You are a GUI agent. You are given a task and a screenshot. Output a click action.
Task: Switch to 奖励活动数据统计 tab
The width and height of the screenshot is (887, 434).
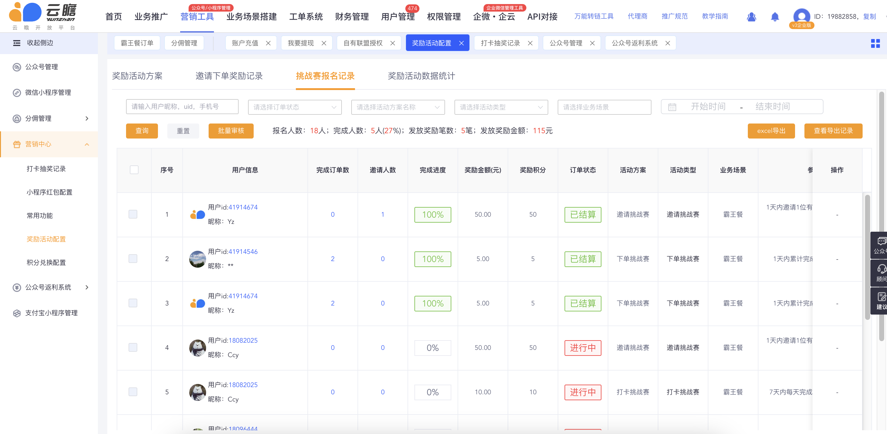(x=421, y=76)
